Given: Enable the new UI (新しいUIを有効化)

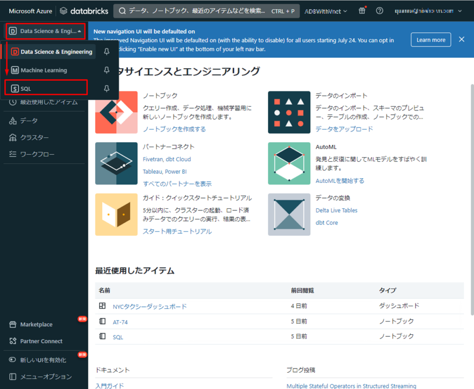Looking at the screenshot, I should coord(43,360).
